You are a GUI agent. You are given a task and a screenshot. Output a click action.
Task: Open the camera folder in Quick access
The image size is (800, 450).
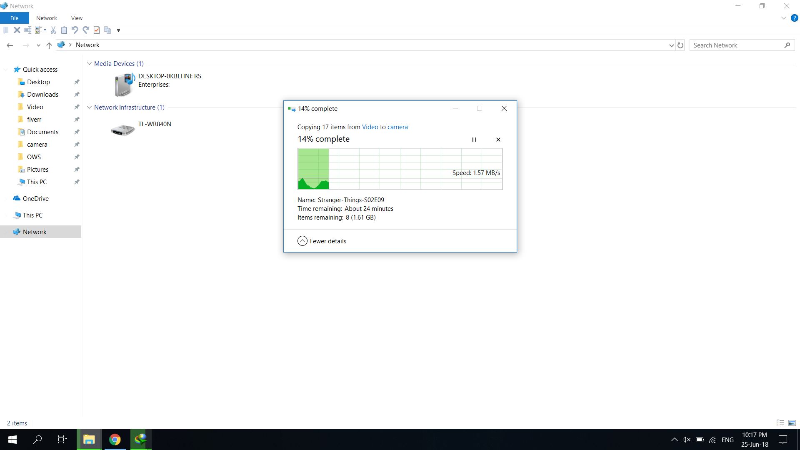coord(37,145)
